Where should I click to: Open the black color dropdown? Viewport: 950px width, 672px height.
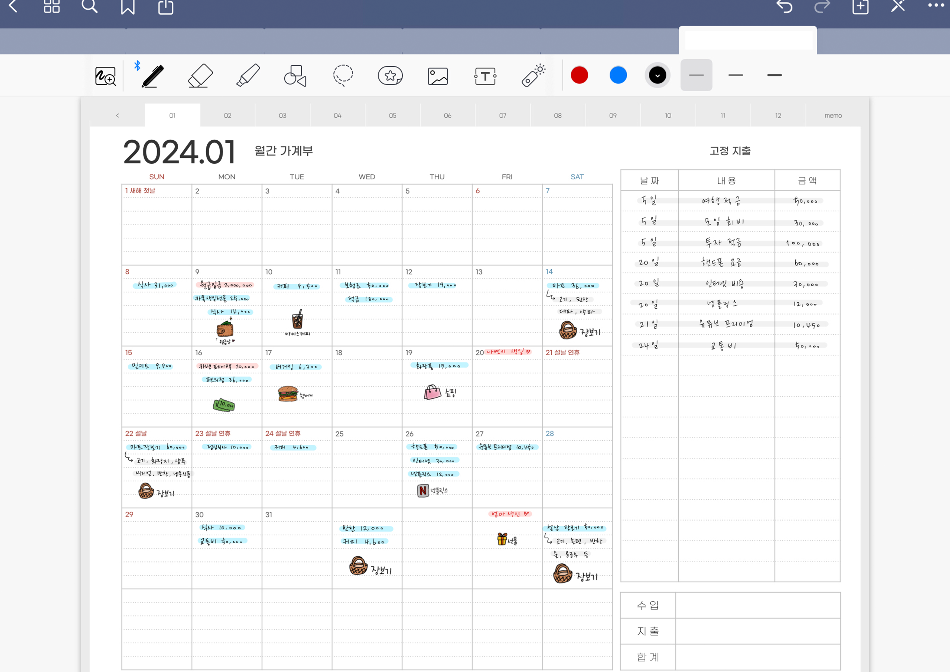tap(657, 75)
